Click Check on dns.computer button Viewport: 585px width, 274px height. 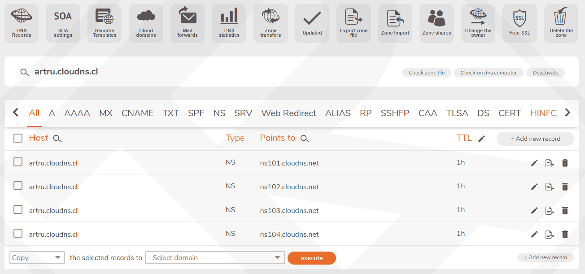click(489, 73)
